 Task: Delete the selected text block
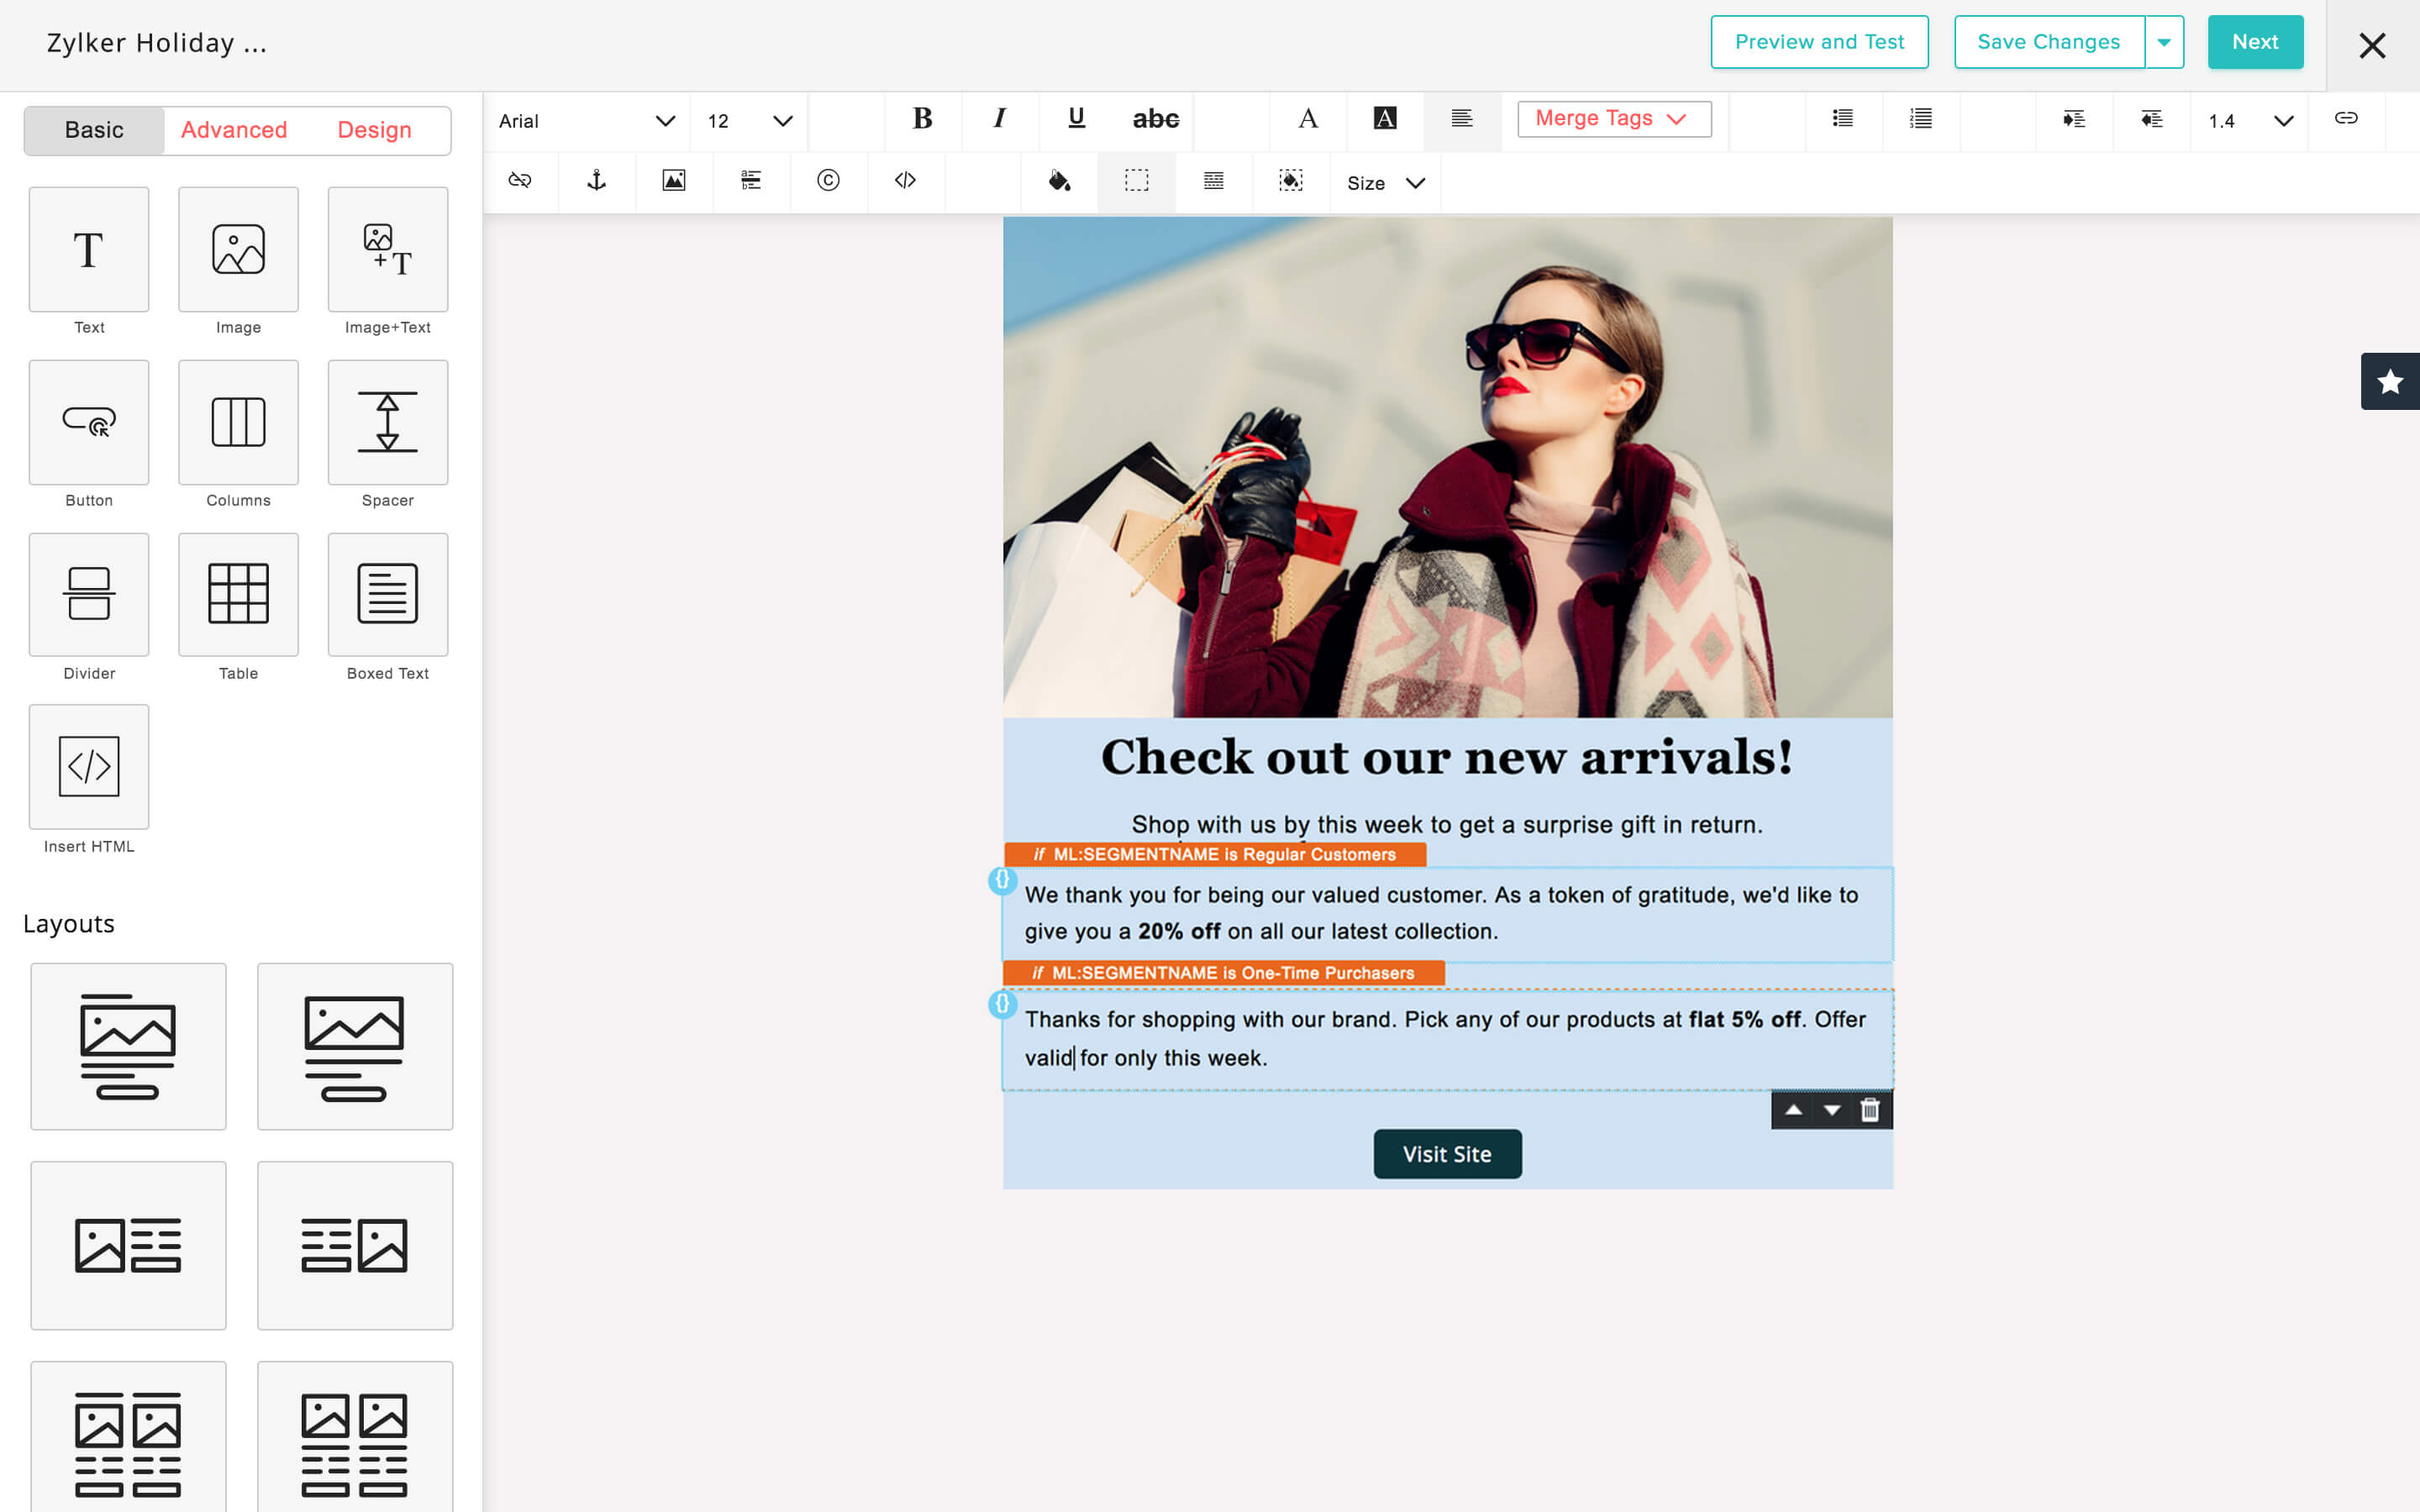pyautogui.click(x=1870, y=1110)
